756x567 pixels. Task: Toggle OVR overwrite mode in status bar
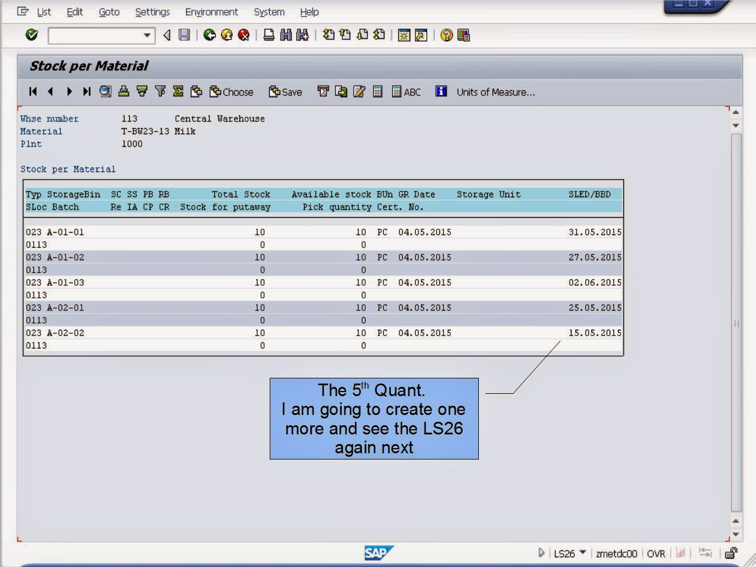click(x=656, y=553)
